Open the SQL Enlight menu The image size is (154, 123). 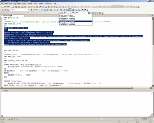17,4
